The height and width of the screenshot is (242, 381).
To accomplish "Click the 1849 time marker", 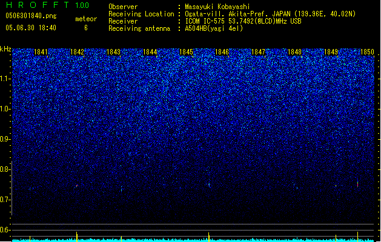I will click(331, 52).
